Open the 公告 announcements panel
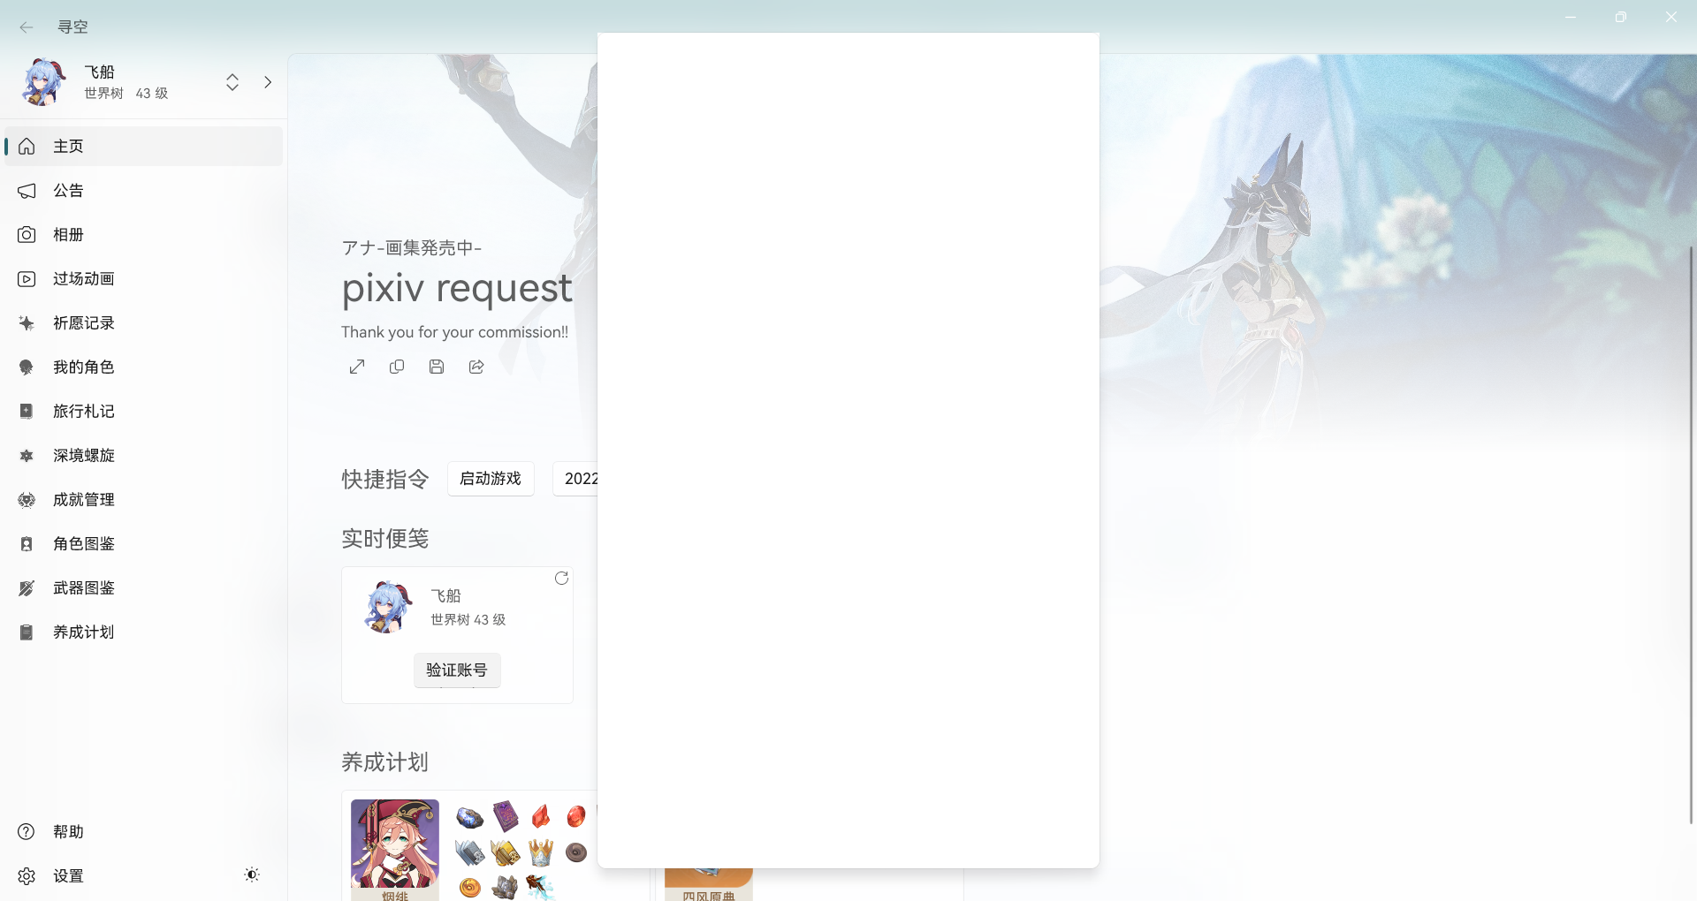This screenshot has height=901, width=1697. [68, 190]
